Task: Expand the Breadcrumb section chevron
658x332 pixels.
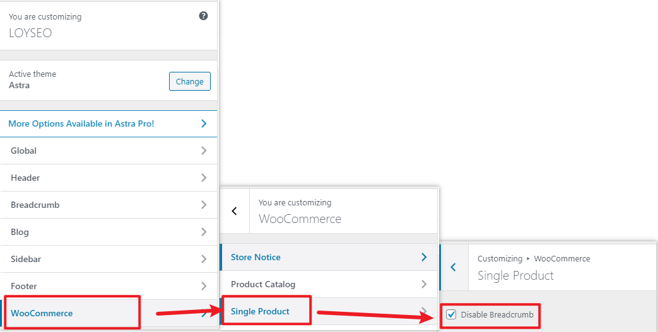Action: pyautogui.click(x=204, y=205)
